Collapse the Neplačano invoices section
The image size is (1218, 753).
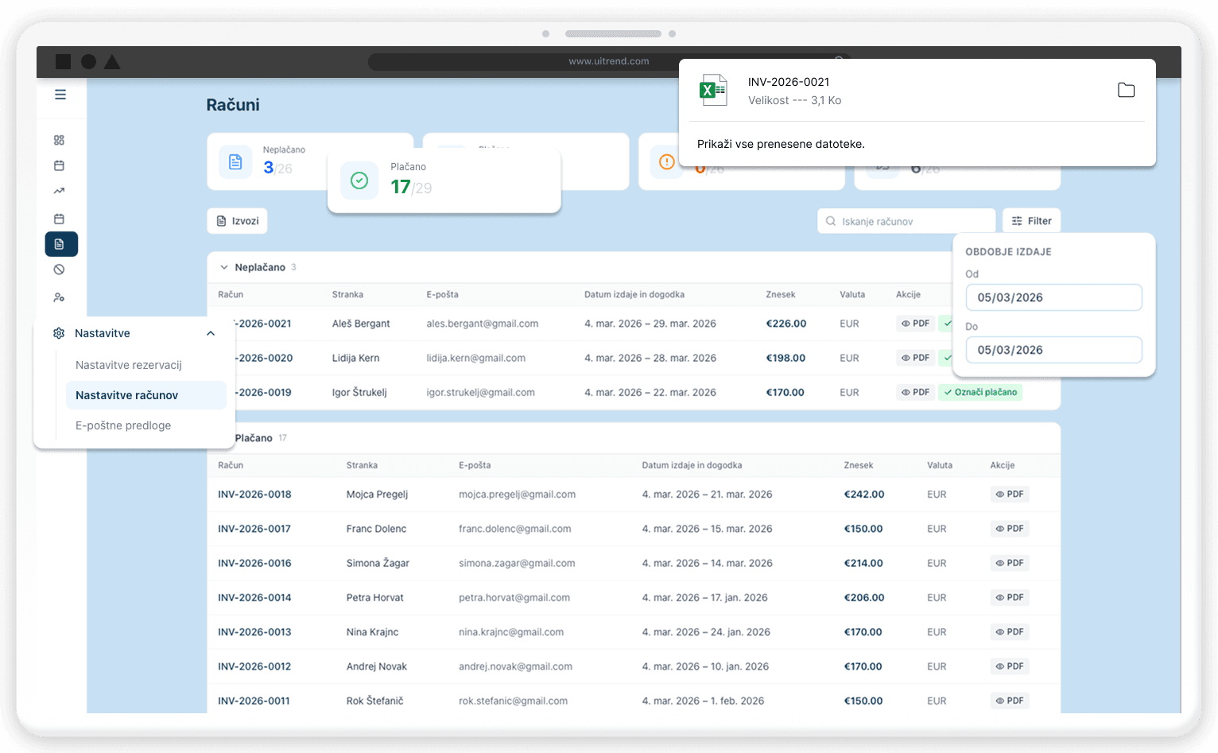click(224, 267)
